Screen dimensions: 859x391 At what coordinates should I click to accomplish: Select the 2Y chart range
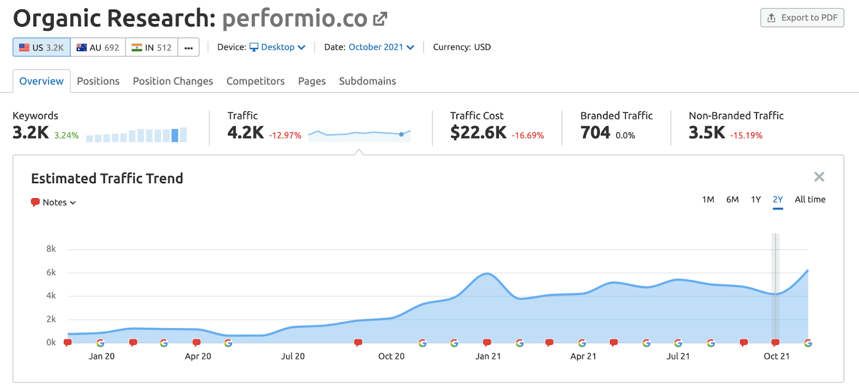[778, 200]
